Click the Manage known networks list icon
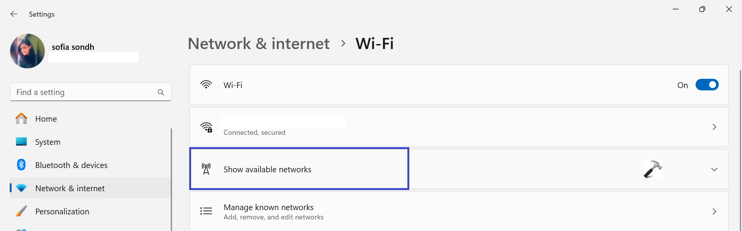The width and height of the screenshot is (742, 231). (206, 211)
